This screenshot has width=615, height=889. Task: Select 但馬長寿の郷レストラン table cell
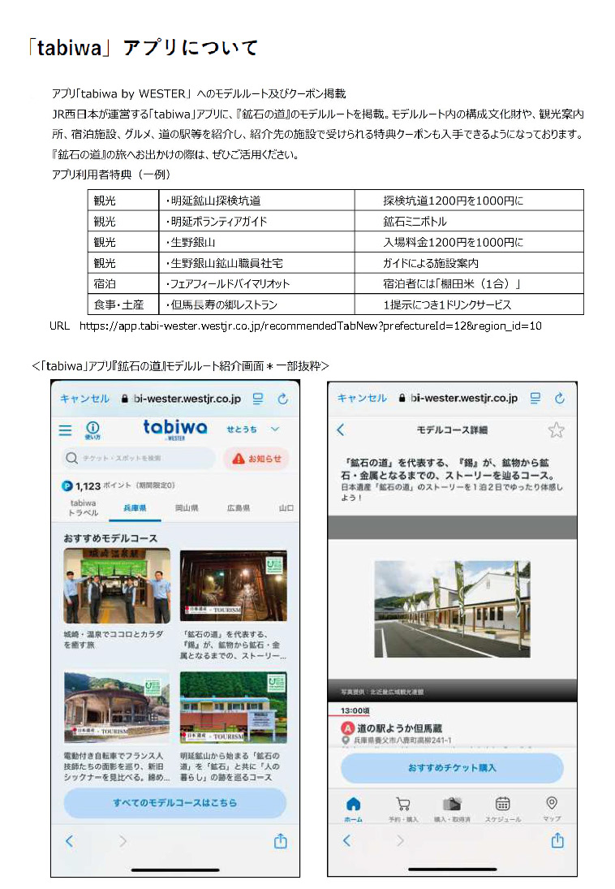pos(256,304)
